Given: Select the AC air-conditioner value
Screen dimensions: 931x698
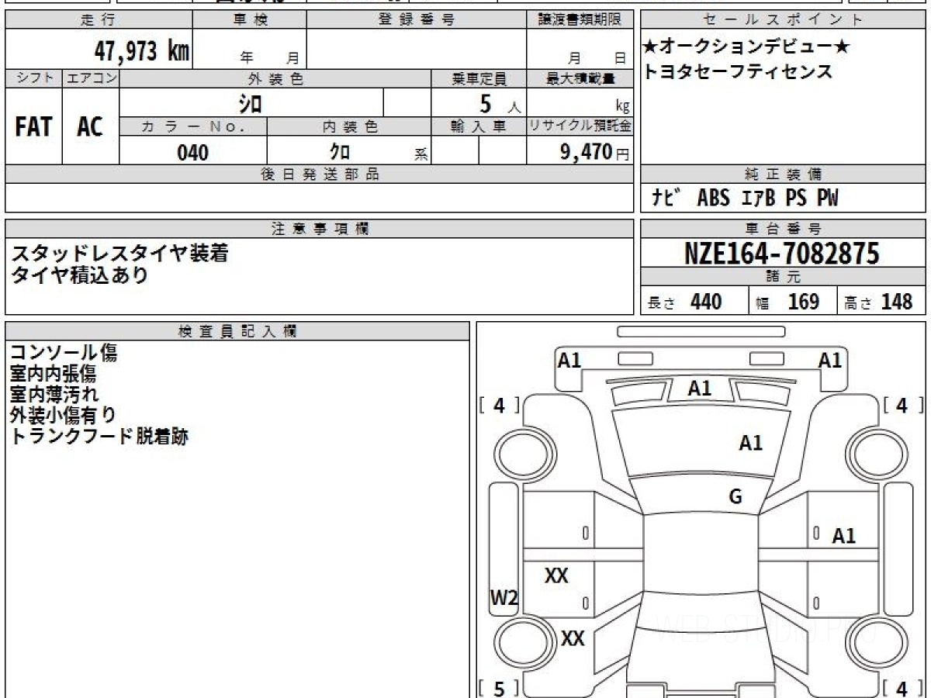Looking at the screenshot, I should pyautogui.click(x=90, y=126).
